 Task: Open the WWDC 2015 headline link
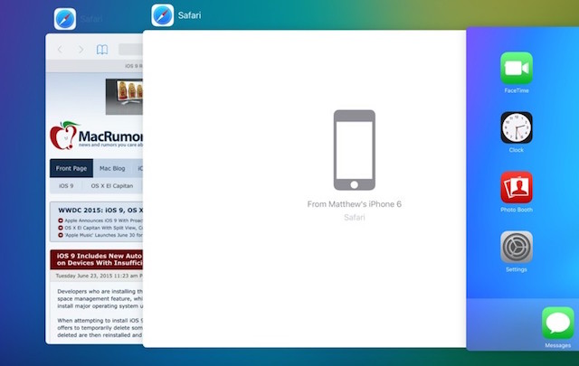(100, 211)
